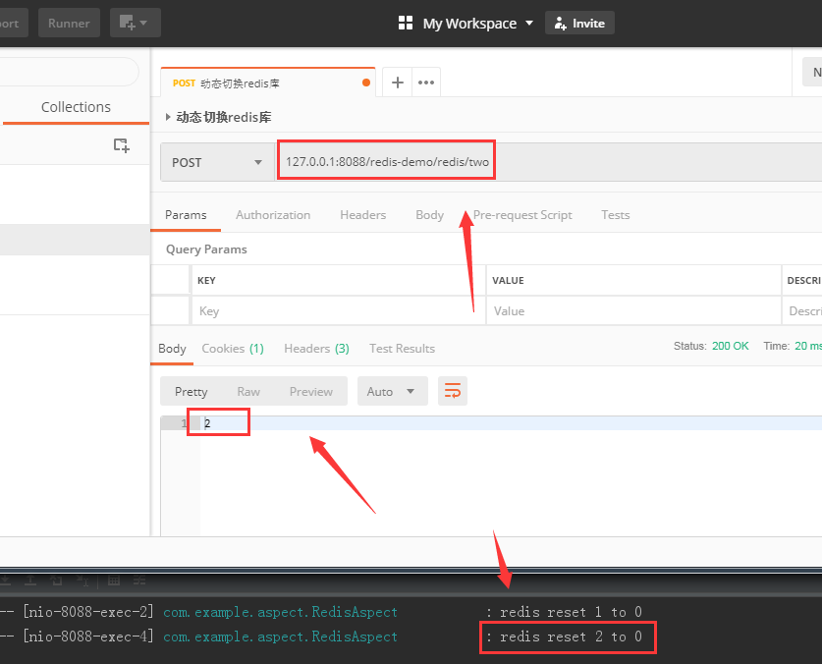Expand the 动态切换redis库 request description triangle

point(168,117)
